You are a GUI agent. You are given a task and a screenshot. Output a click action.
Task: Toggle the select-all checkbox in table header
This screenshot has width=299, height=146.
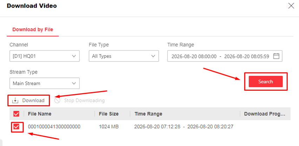[x=16, y=114]
